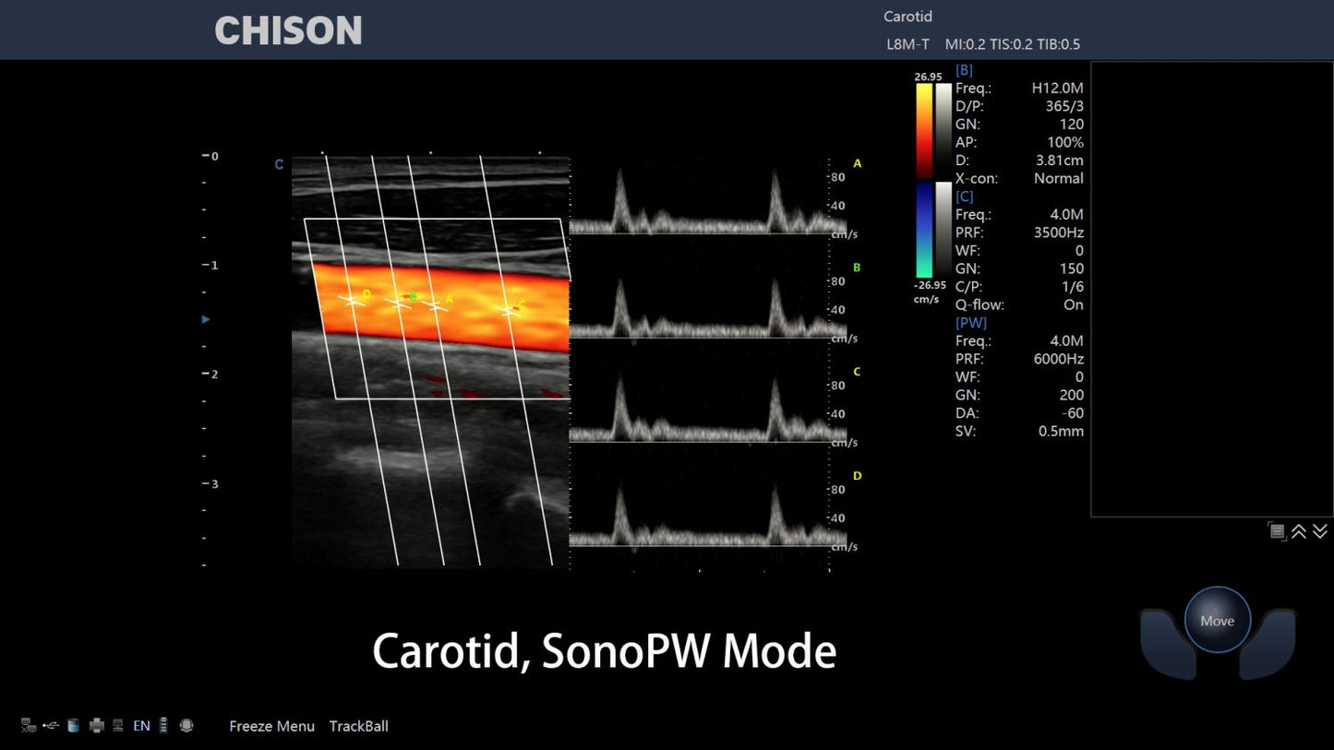Select spectral waveform C label
Image resolution: width=1334 pixels, height=750 pixels.
click(857, 372)
